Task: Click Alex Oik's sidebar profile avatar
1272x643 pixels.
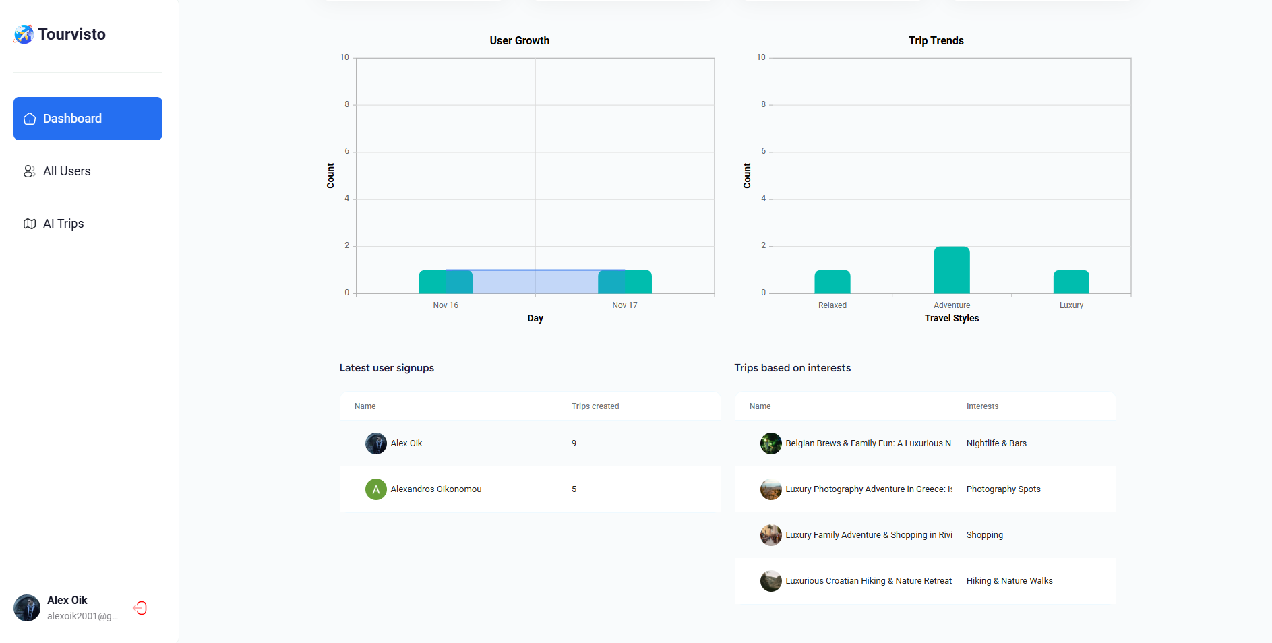Action: click(27, 608)
